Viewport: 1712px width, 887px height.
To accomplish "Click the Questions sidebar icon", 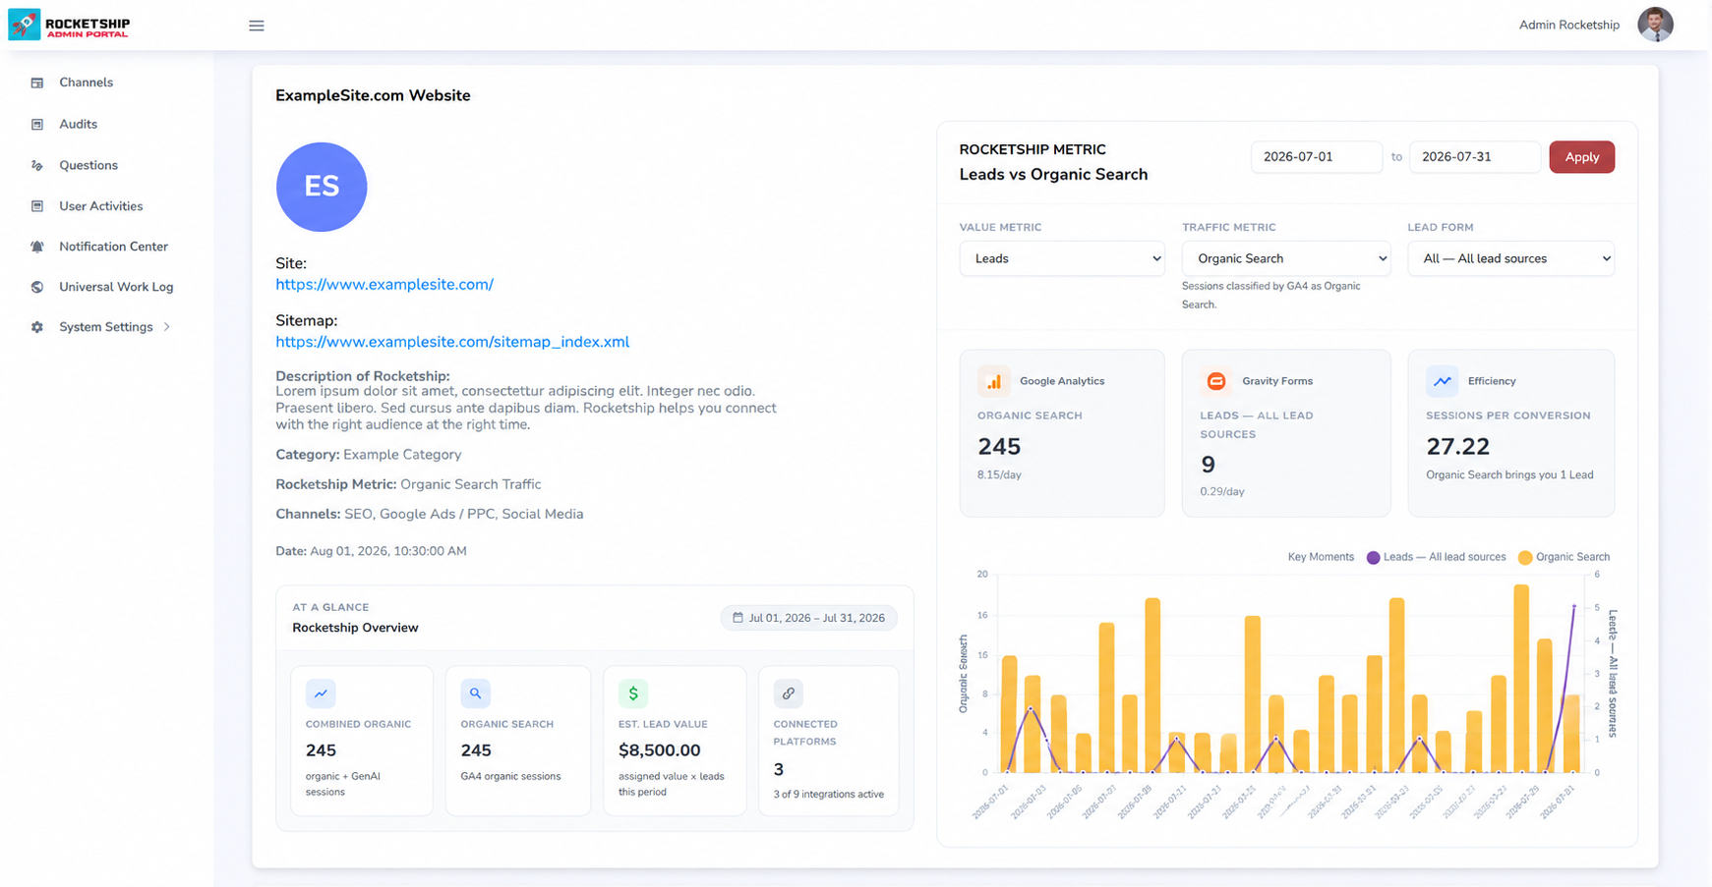I will [x=37, y=166].
